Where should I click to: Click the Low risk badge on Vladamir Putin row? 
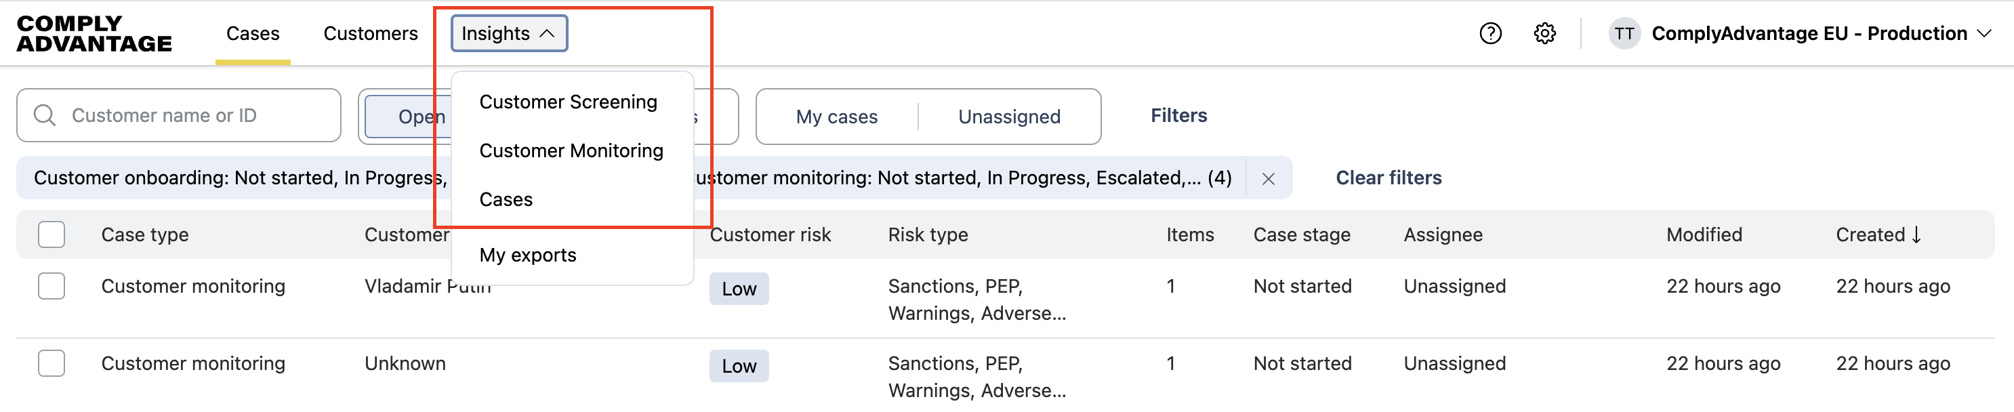[x=738, y=288]
